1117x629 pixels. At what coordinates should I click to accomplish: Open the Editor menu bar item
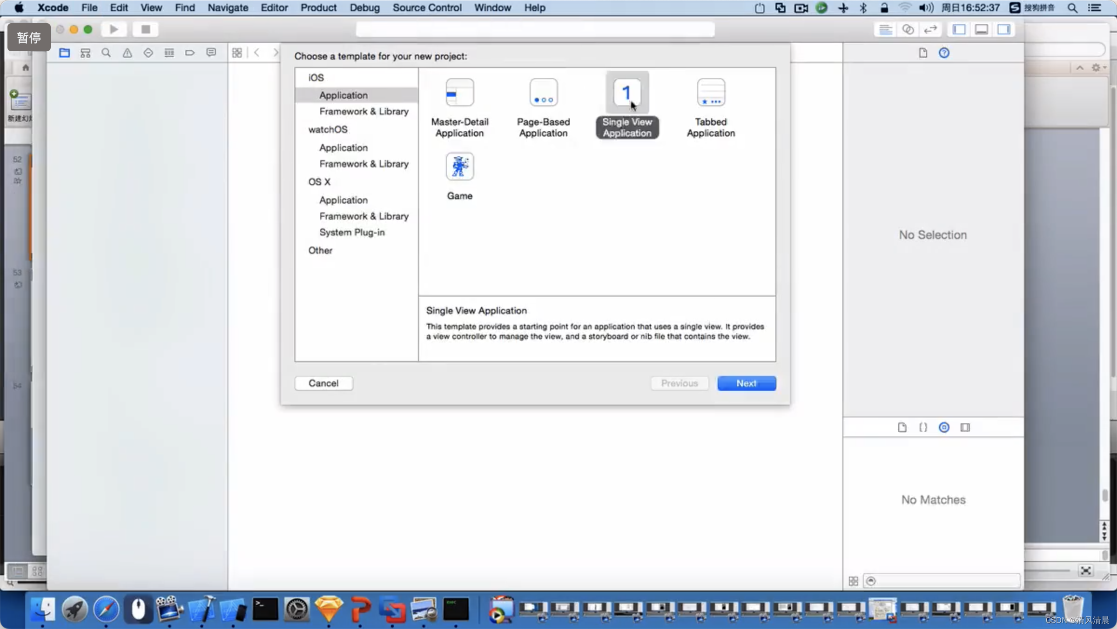pyautogui.click(x=274, y=7)
